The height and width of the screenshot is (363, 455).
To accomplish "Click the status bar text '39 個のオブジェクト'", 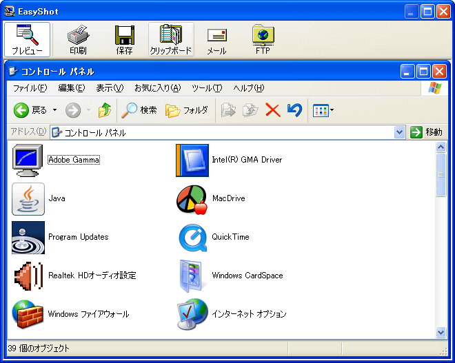I will pos(39,349).
